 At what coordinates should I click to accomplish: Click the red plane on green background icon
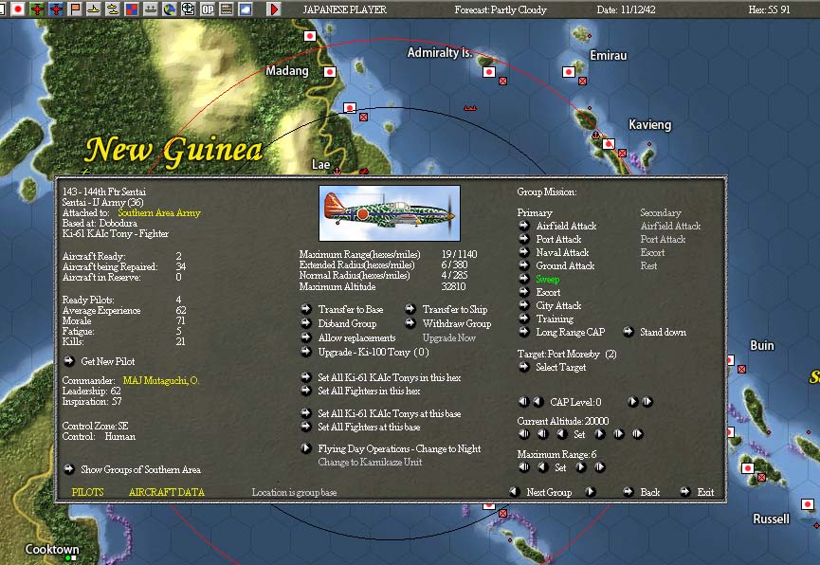coord(37,9)
